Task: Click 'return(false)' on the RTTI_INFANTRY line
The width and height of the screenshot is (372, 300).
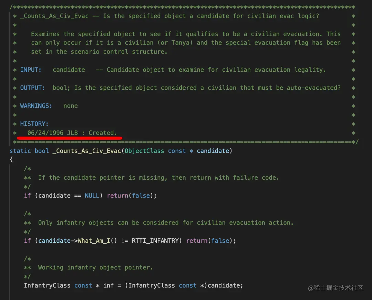Action: (x=209, y=241)
